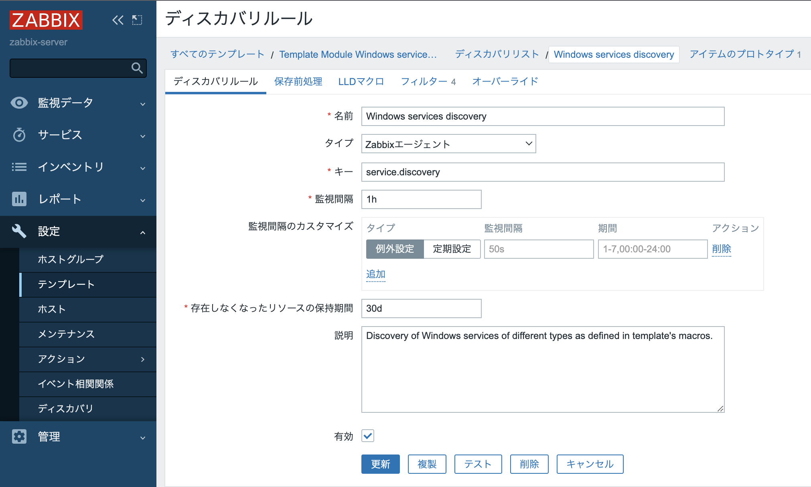811x487 pixels.
Task: Go to テンプレート in the sidebar menu
Action: click(67, 284)
